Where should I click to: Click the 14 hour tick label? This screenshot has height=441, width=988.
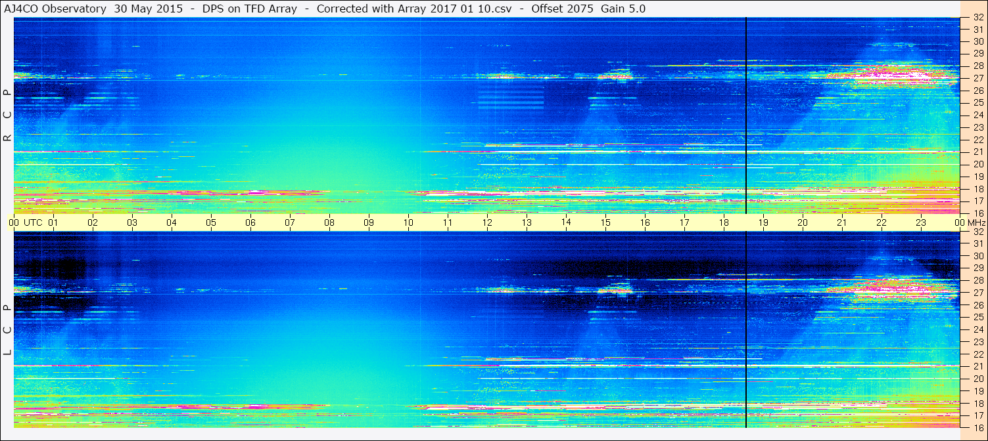click(x=566, y=222)
